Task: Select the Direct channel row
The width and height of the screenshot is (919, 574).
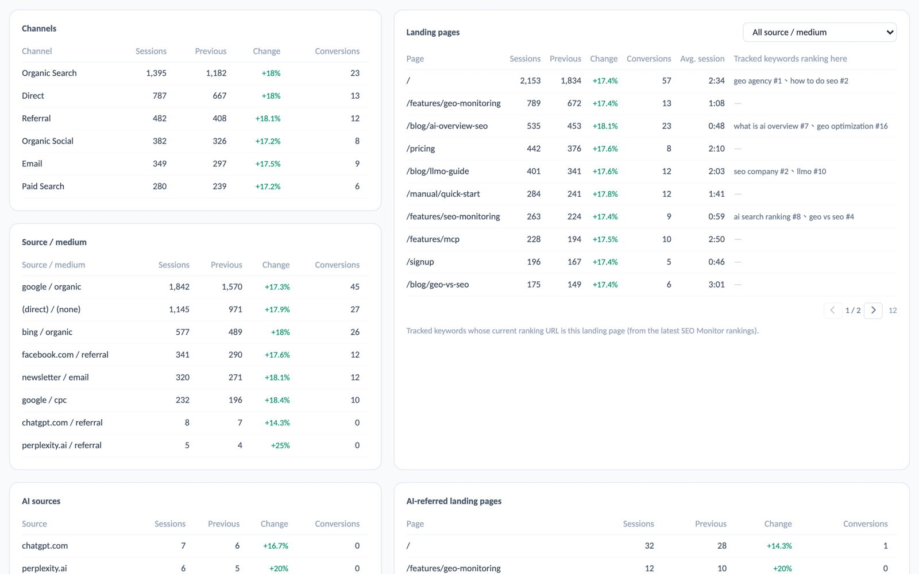Action: pos(195,96)
